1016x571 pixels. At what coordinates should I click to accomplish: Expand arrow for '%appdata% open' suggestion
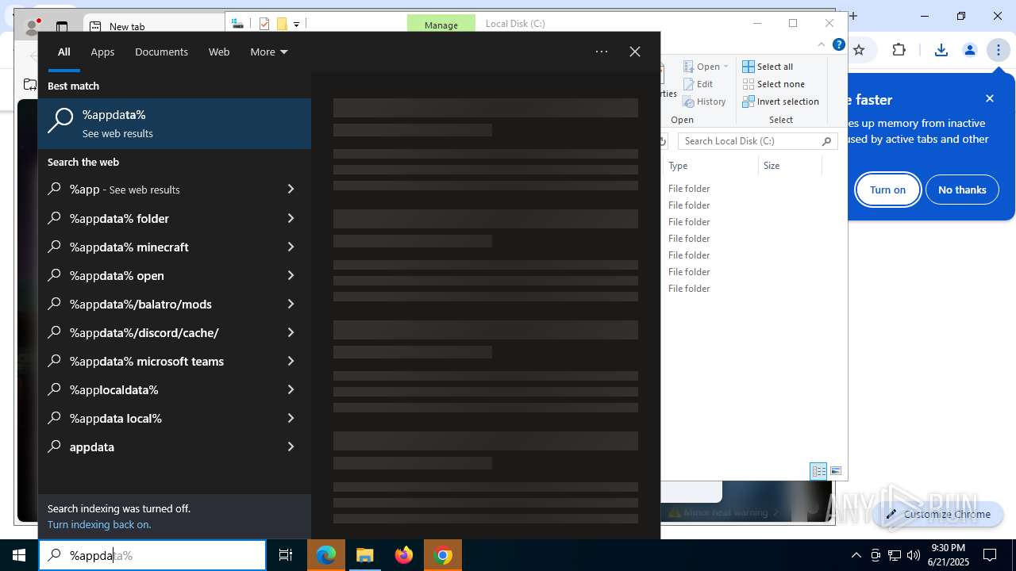tap(291, 275)
